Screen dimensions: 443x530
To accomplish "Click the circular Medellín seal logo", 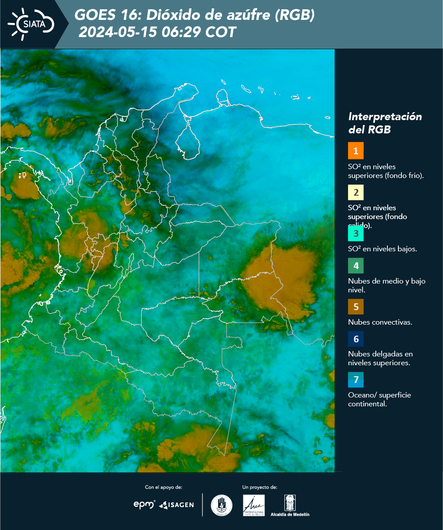I will click(222, 505).
